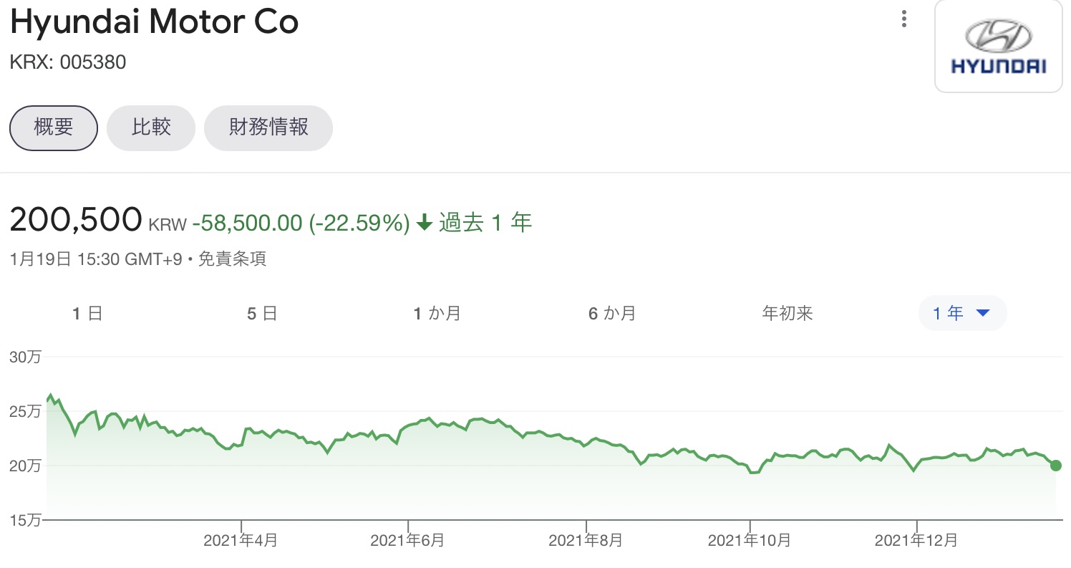This screenshot has height=568, width=1071.
Task: Switch to the 比較 tab
Action: 151,127
